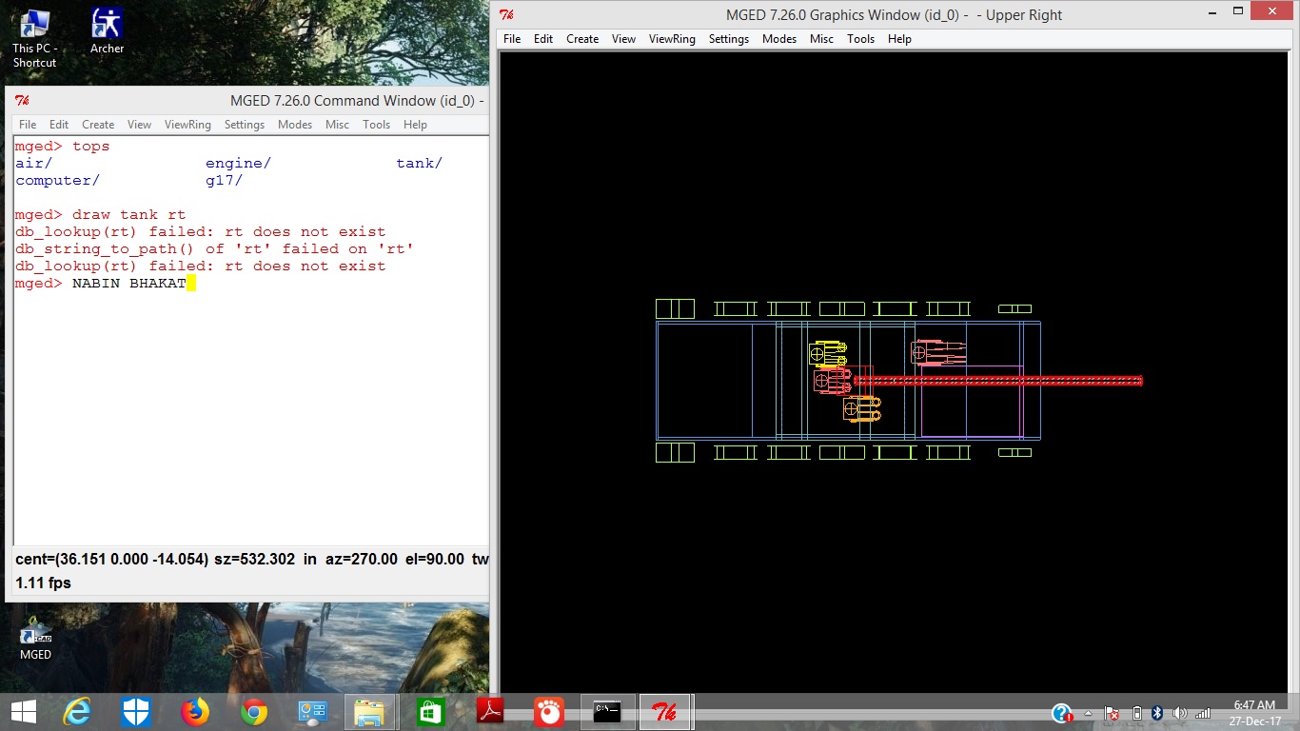The width and height of the screenshot is (1300, 731).
Task: Open Modes menu in Command Window
Action: [295, 125]
